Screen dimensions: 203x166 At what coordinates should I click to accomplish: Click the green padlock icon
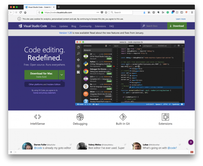pyautogui.click(x=42, y=12)
